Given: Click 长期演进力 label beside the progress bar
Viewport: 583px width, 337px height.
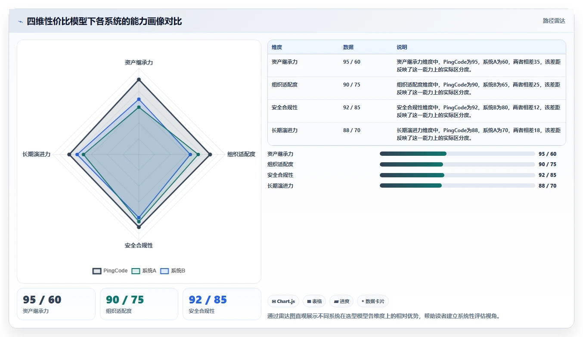Looking at the screenshot, I should 280,186.
